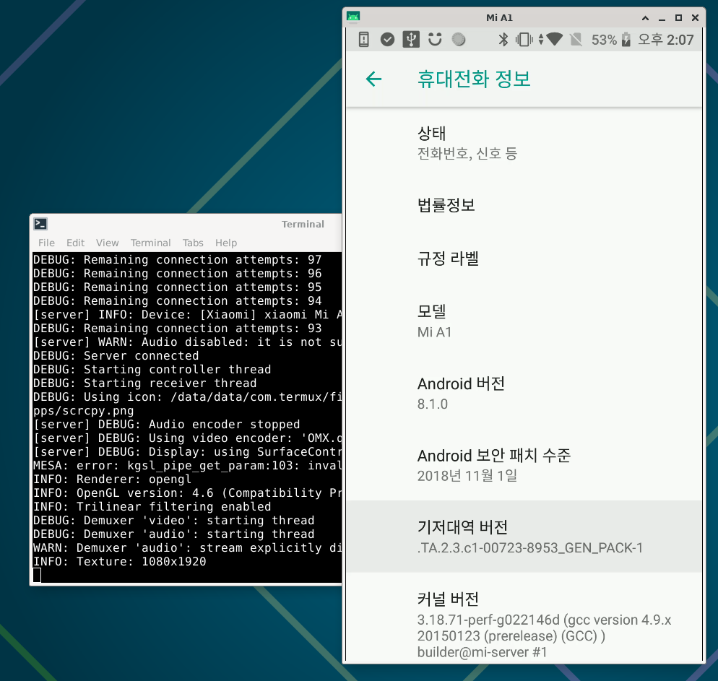Click the Terminal window title text
Viewport: 718px width, 681px height.
click(x=303, y=225)
